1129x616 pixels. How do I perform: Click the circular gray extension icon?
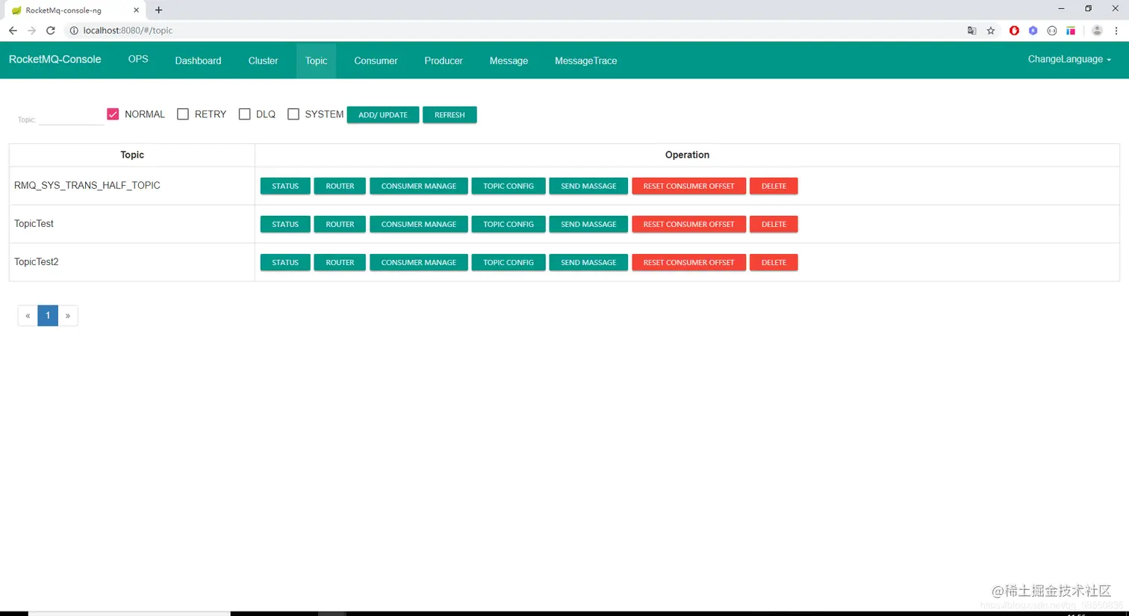coord(1052,31)
